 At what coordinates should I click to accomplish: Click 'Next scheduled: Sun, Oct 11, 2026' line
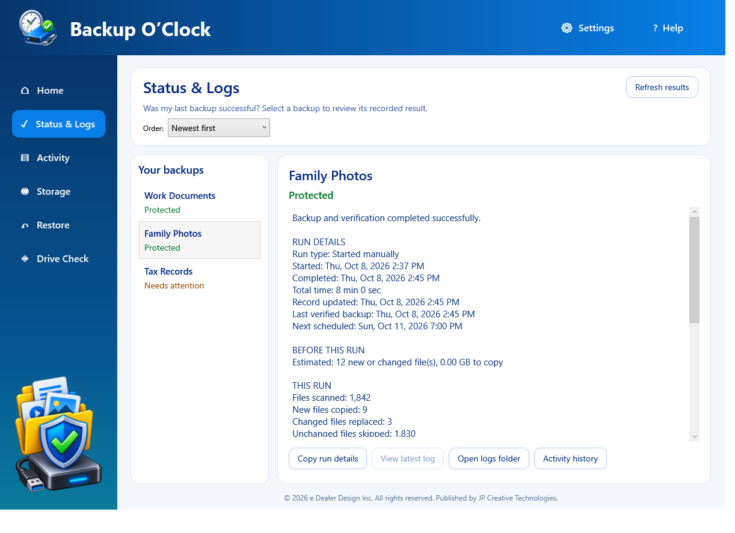coord(377,326)
